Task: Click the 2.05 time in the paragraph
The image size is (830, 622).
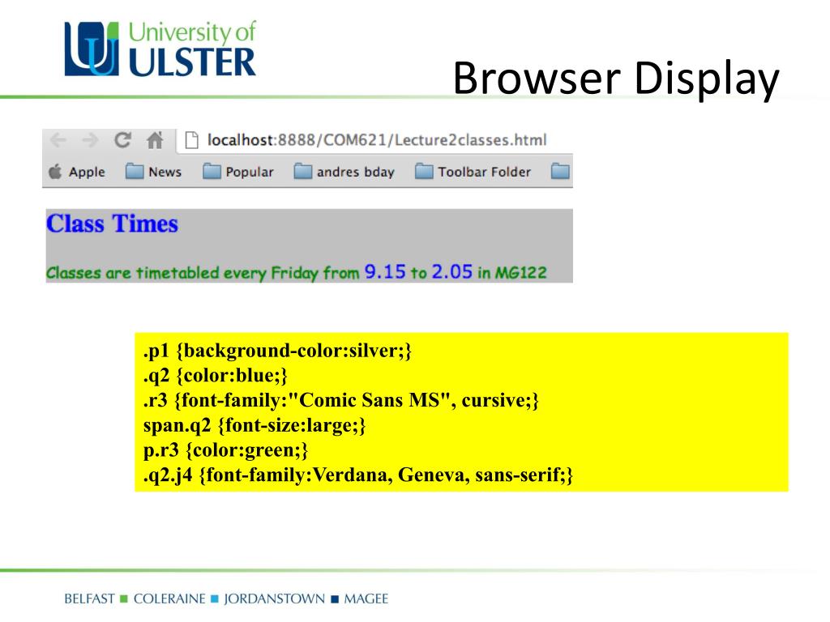Action: [x=452, y=272]
